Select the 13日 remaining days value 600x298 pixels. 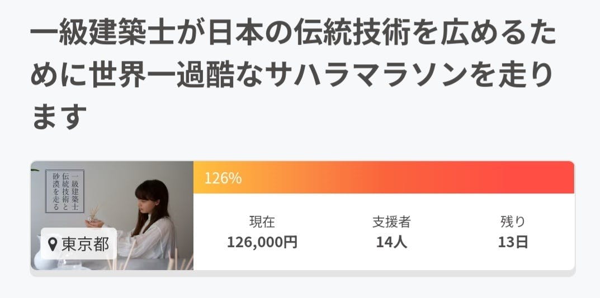tap(513, 242)
